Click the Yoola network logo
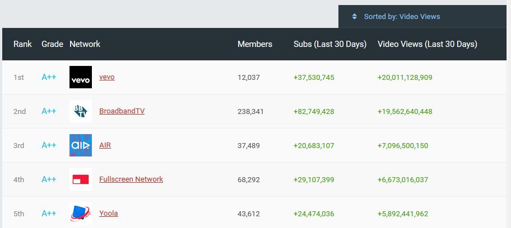Viewport: 511px width, 228px height. click(81, 213)
